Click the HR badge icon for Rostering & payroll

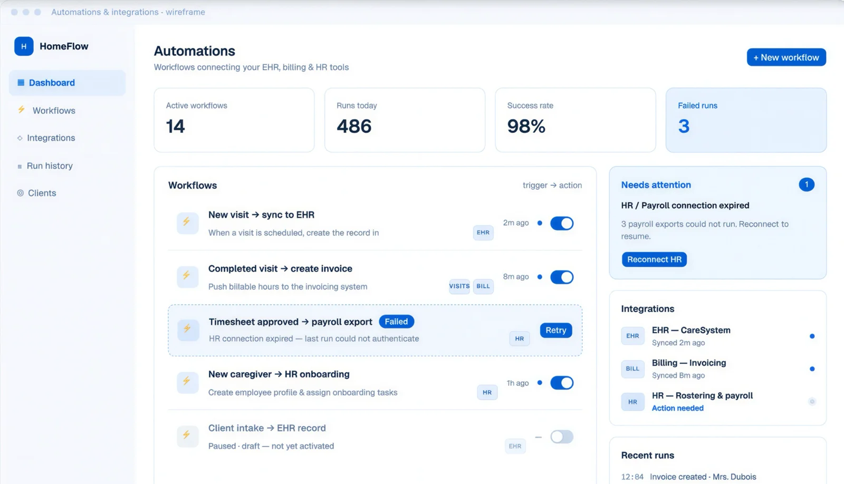[x=632, y=402]
